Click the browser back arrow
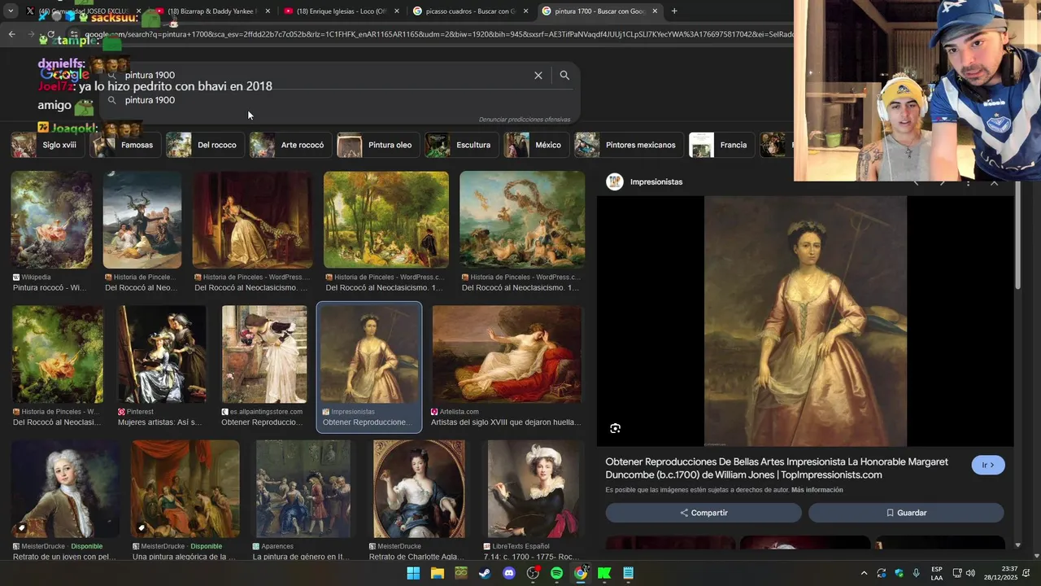The height and width of the screenshot is (586, 1041). [x=11, y=34]
